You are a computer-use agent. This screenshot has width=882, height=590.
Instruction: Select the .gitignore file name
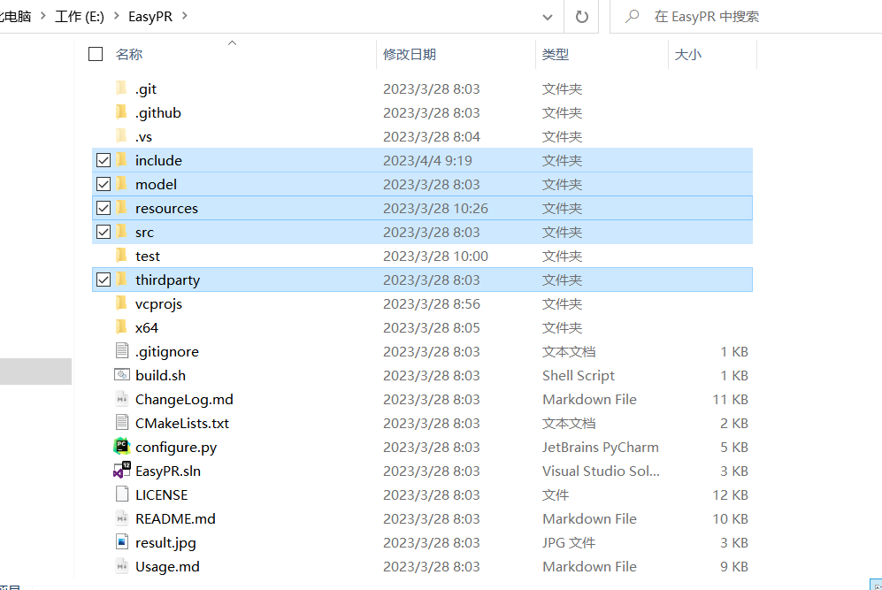[167, 352]
